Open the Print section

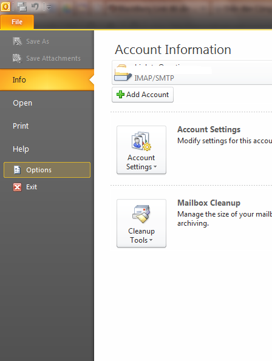(21, 126)
